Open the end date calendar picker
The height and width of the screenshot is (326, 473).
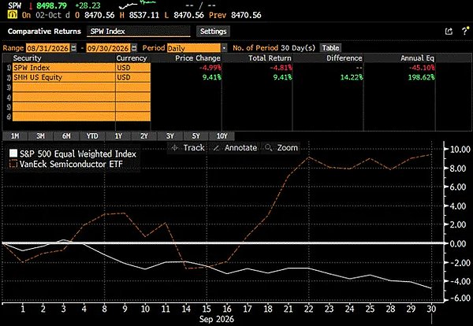coord(134,48)
